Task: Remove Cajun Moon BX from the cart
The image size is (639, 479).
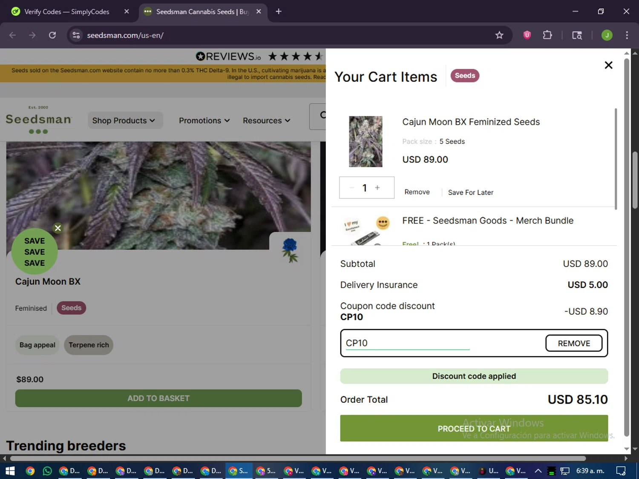Action: click(417, 192)
